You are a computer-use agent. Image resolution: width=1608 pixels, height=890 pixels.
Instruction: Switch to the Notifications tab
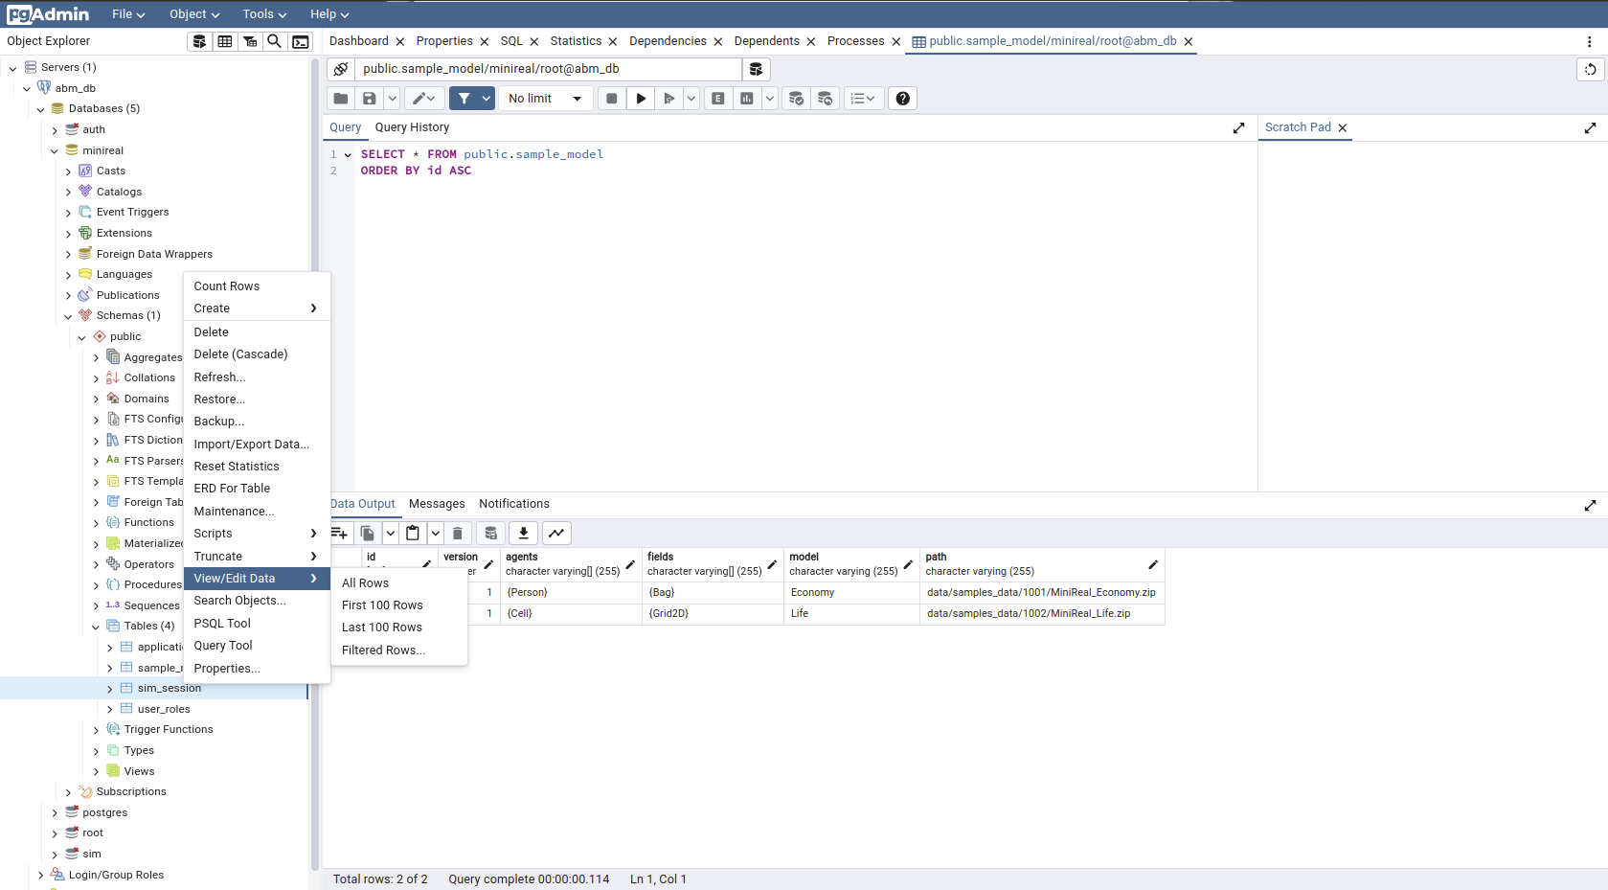pos(514,504)
